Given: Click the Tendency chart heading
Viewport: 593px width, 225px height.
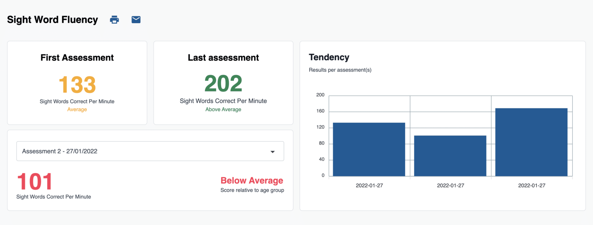Looking at the screenshot, I should point(329,57).
